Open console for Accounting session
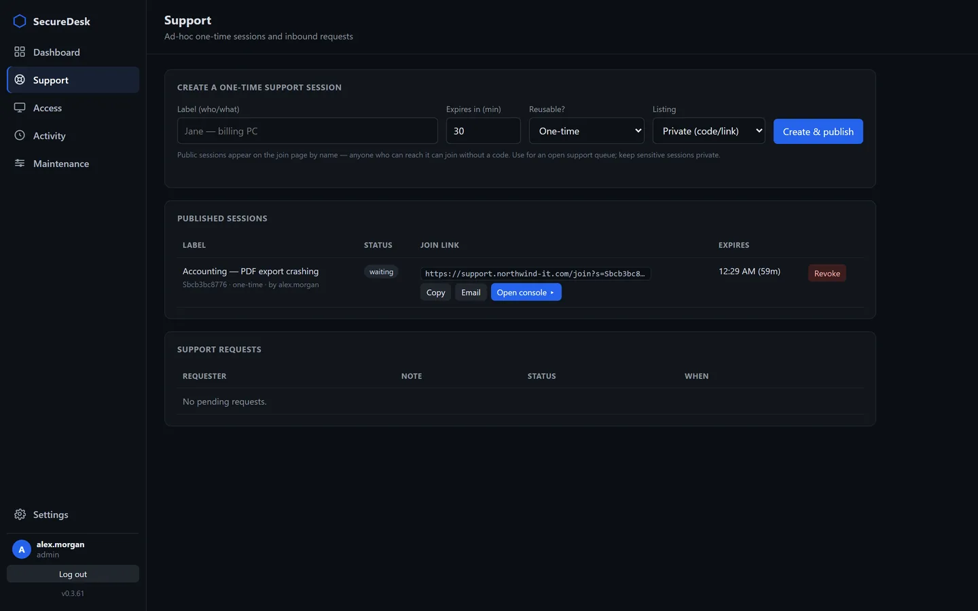The height and width of the screenshot is (611, 978). [x=526, y=293]
